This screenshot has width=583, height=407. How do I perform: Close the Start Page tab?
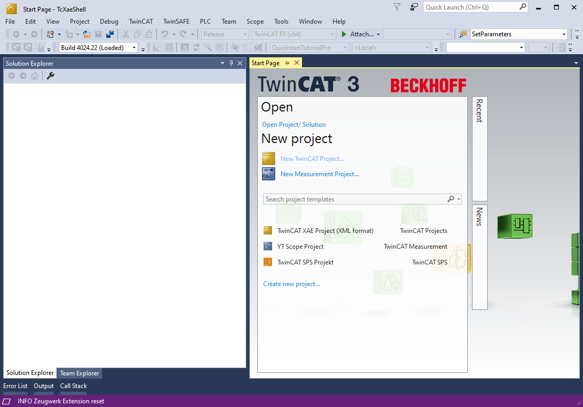(x=297, y=63)
